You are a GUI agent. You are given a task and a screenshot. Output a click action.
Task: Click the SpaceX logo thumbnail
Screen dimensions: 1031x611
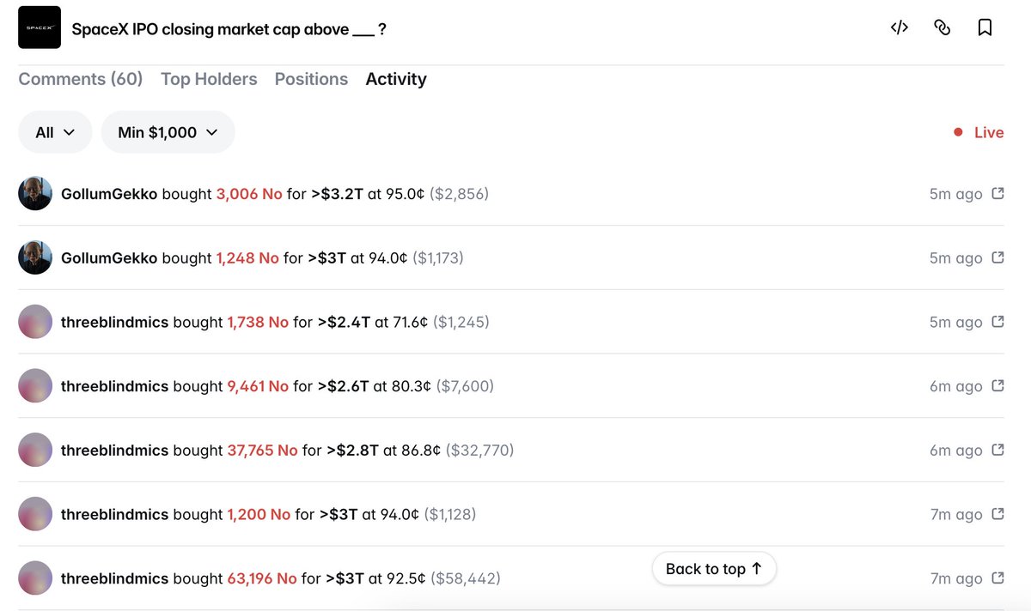40,27
